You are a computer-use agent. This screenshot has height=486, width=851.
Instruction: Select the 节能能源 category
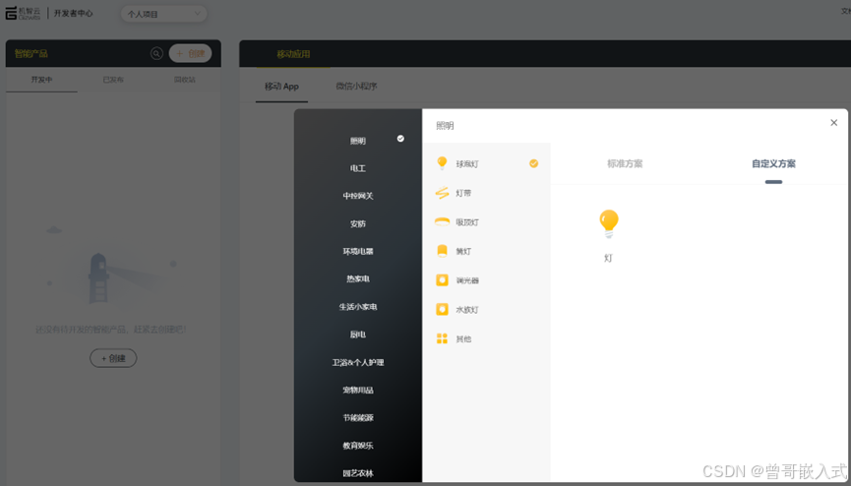358,417
